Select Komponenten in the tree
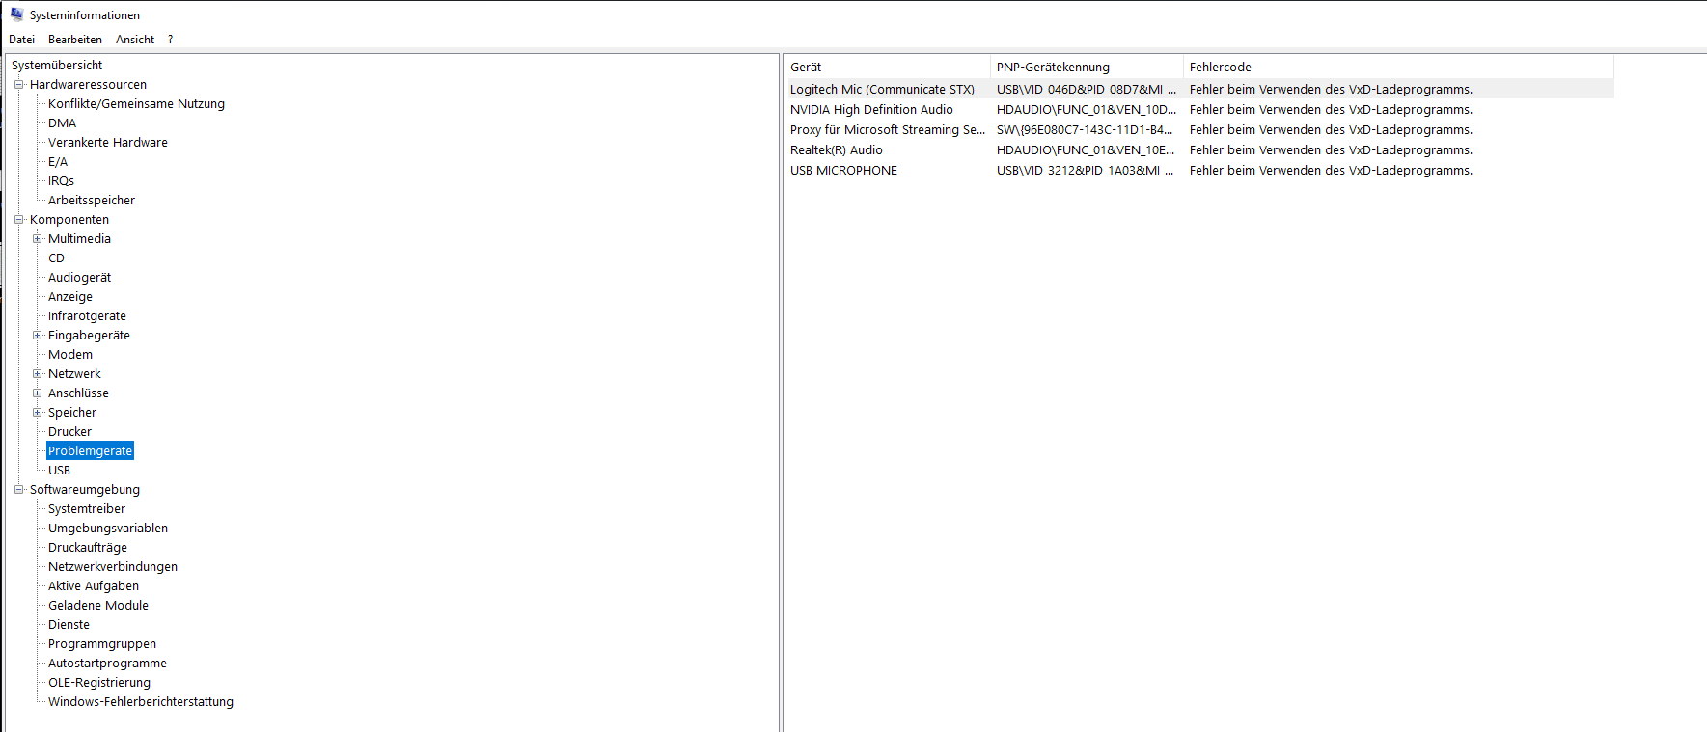 tap(69, 220)
